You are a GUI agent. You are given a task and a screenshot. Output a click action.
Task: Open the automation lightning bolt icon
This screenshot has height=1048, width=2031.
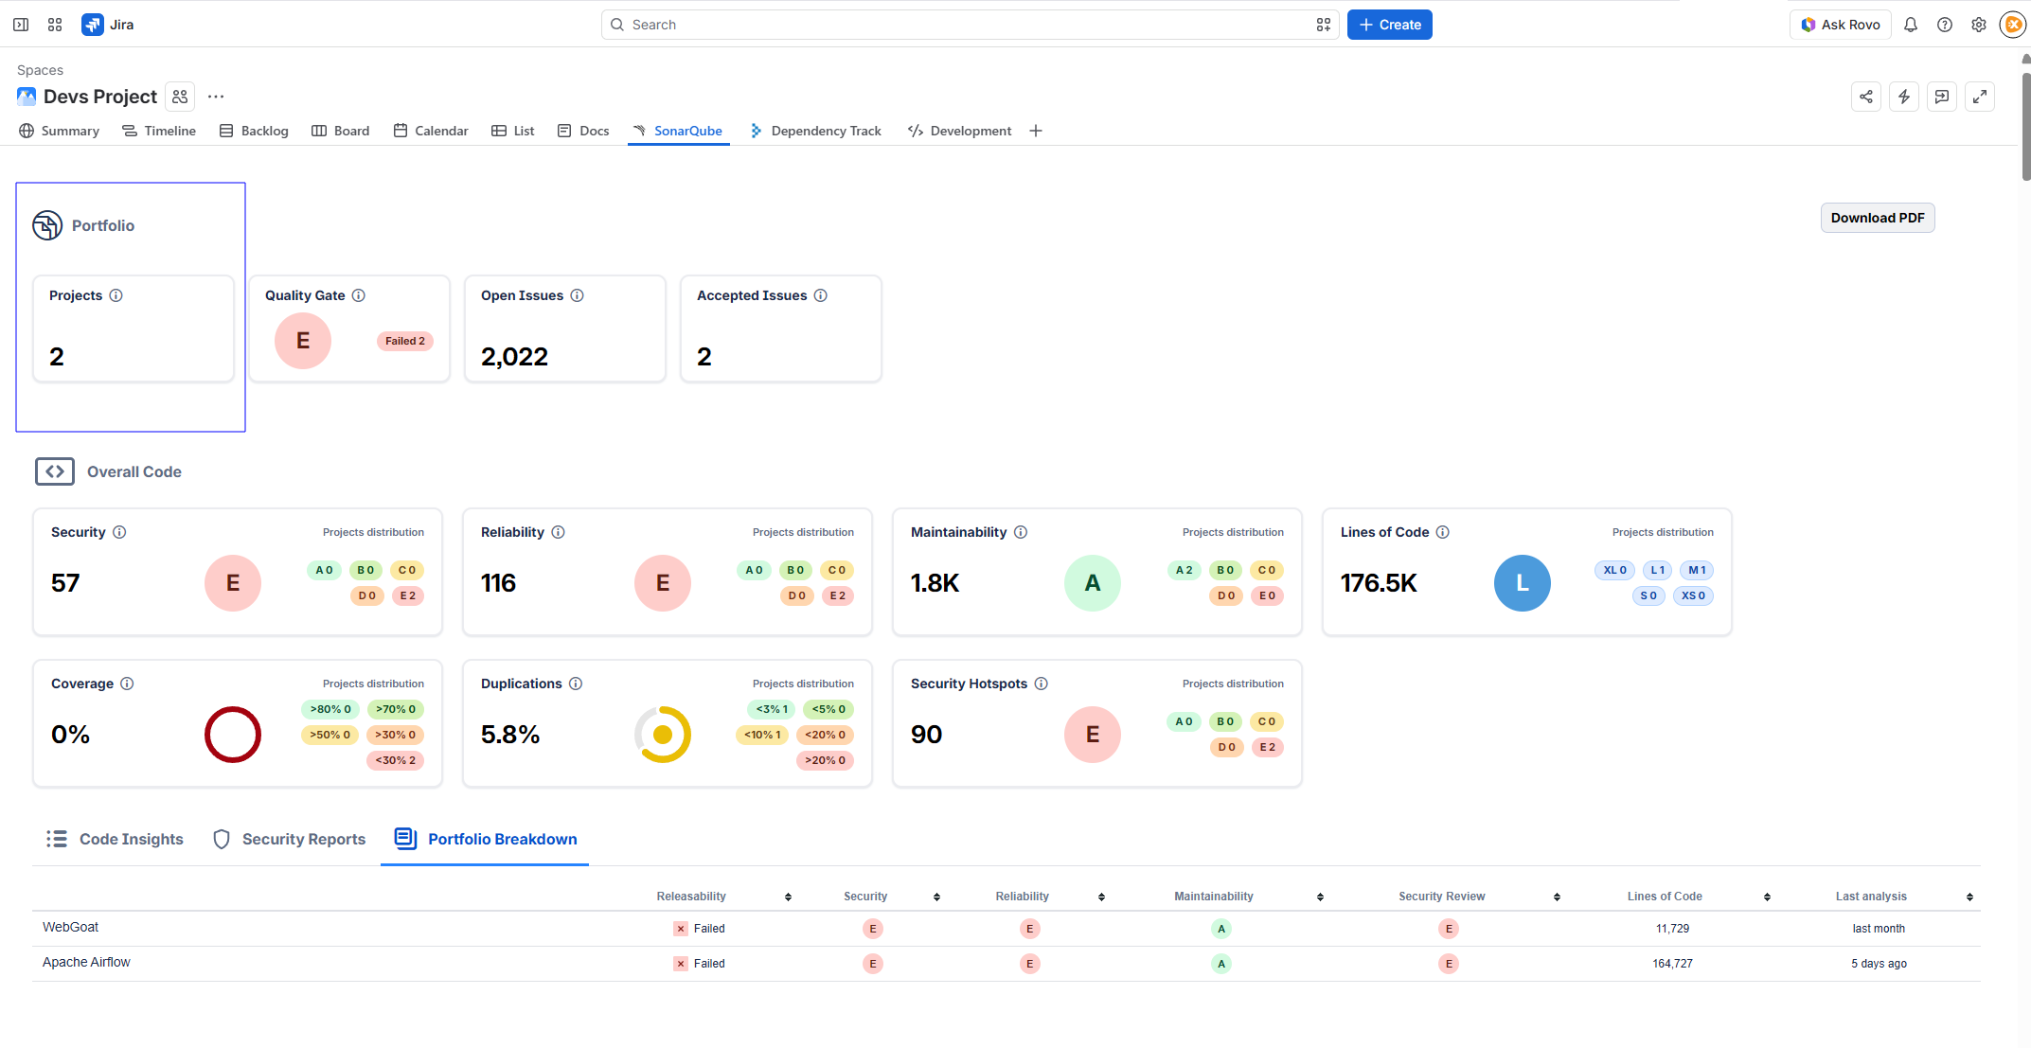(x=1904, y=97)
